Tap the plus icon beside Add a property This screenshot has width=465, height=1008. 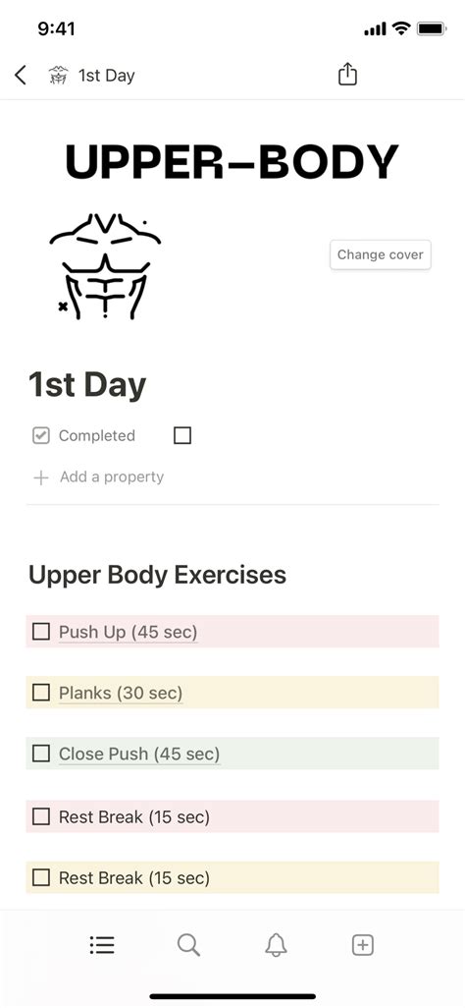point(41,477)
